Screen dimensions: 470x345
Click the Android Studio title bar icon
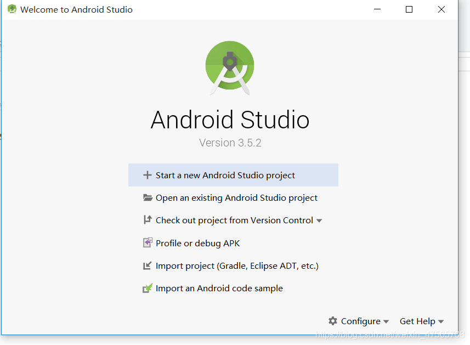coord(12,9)
